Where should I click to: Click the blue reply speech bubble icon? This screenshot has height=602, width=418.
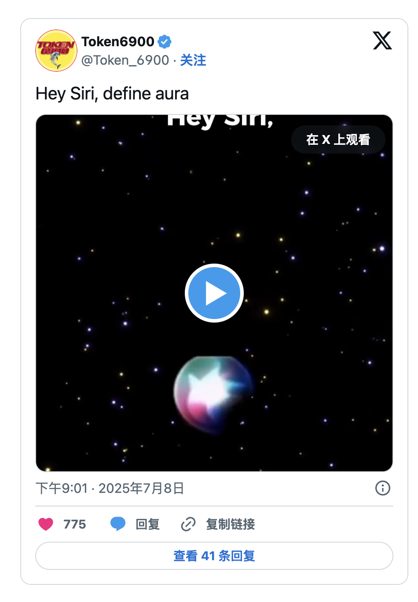coord(118,524)
